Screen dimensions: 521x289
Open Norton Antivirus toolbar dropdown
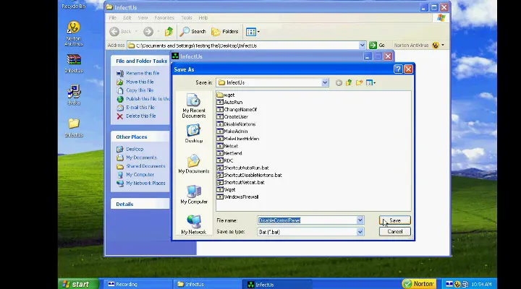[443, 45]
